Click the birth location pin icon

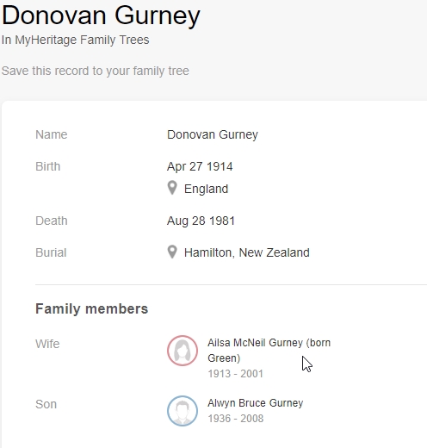(172, 188)
